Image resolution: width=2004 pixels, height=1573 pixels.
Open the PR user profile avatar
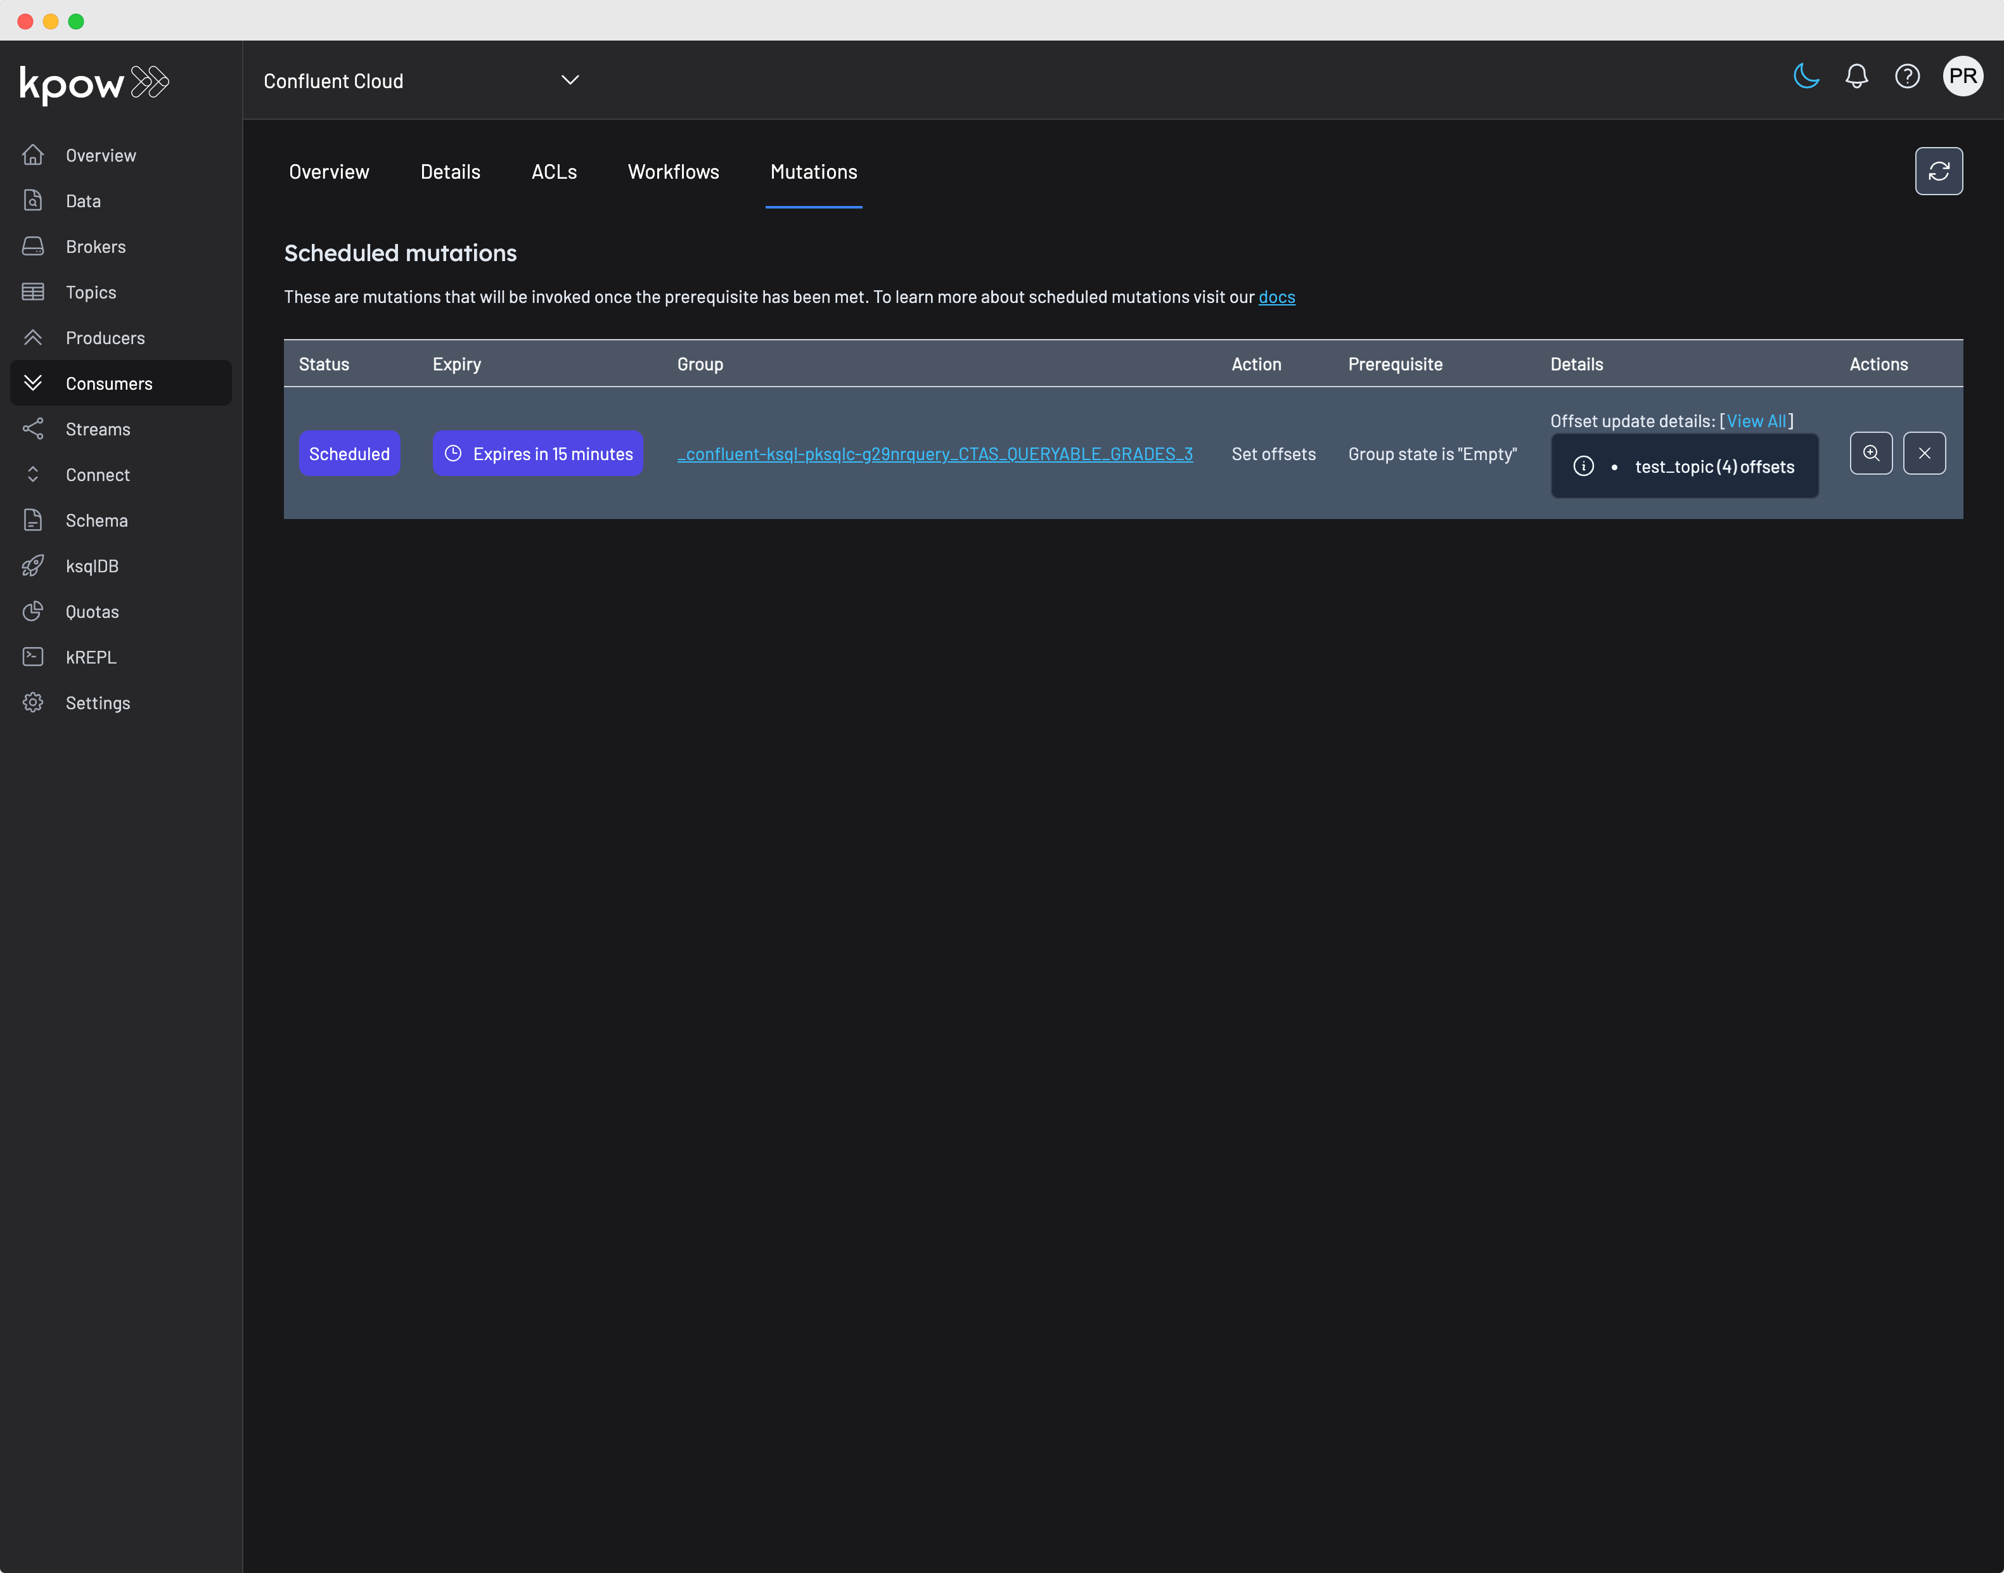(x=1963, y=77)
